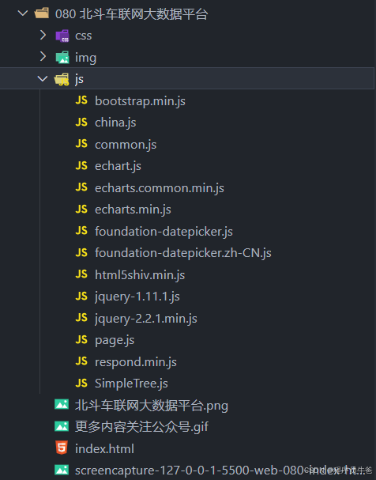Click the green img folder icon
376x480 pixels.
[x=62, y=57]
